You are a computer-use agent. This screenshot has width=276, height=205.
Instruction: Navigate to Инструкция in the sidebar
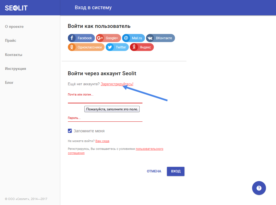16,69
